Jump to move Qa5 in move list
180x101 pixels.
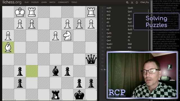(x=130, y=12)
